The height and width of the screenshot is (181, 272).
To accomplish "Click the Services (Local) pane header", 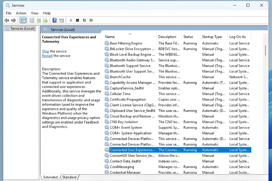I will pyautogui.click(x=63, y=30).
